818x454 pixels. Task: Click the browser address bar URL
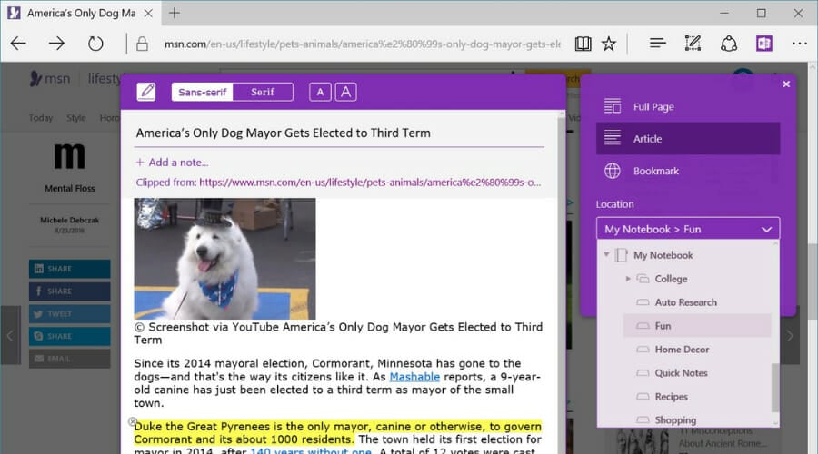coord(363,44)
